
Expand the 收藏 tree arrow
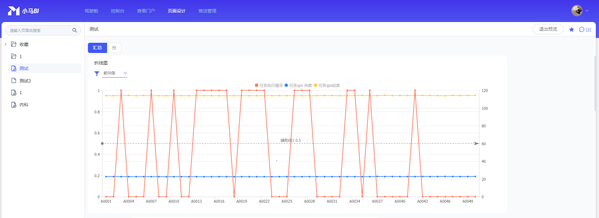[6, 44]
